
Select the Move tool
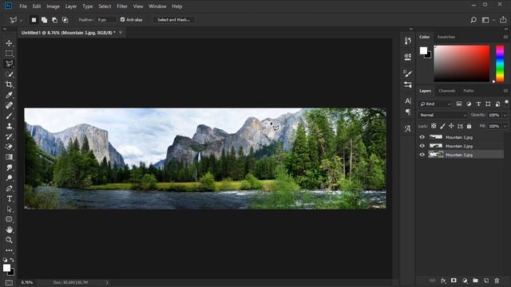coord(9,43)
